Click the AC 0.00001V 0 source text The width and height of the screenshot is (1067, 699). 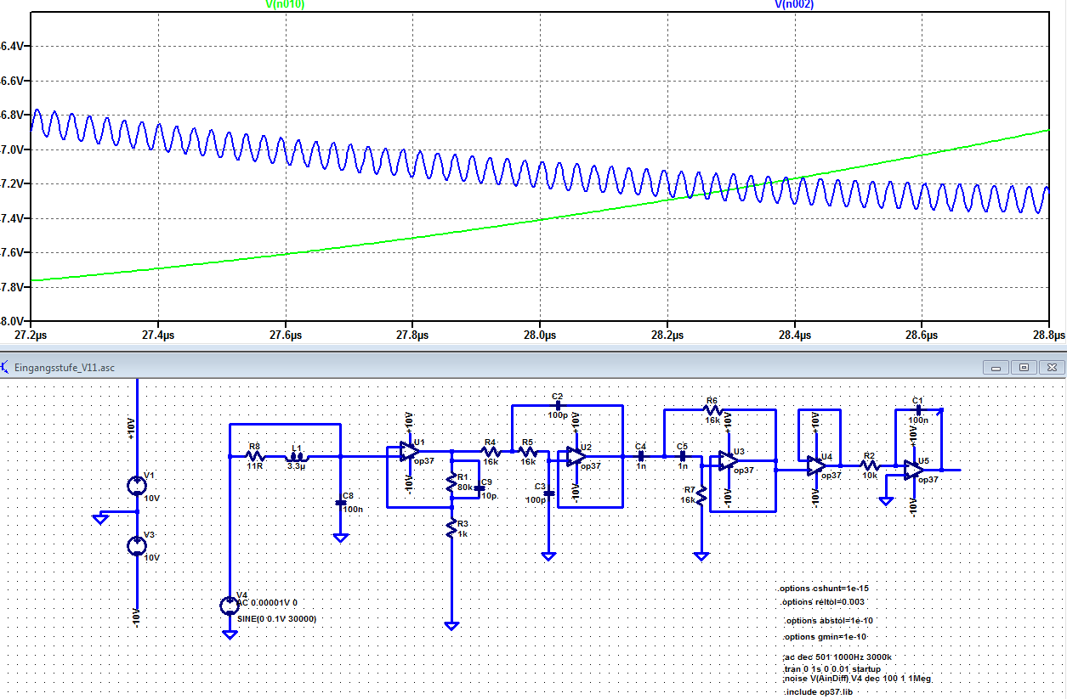point(267,601)
